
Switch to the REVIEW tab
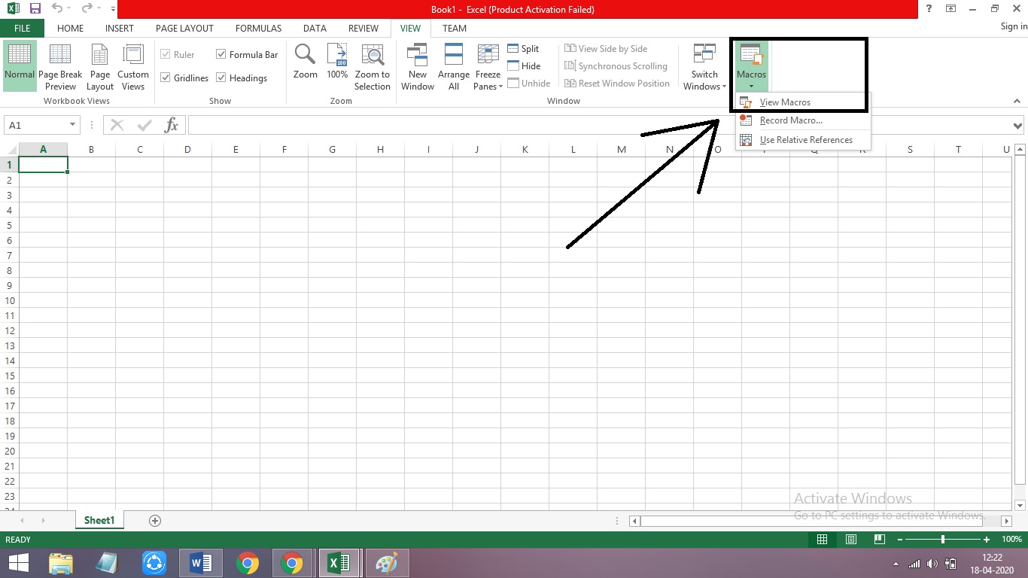(363, 28)
